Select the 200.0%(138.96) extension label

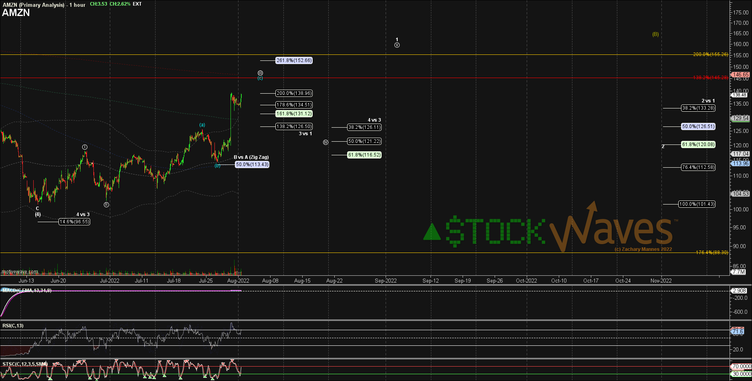pos(294,93)
